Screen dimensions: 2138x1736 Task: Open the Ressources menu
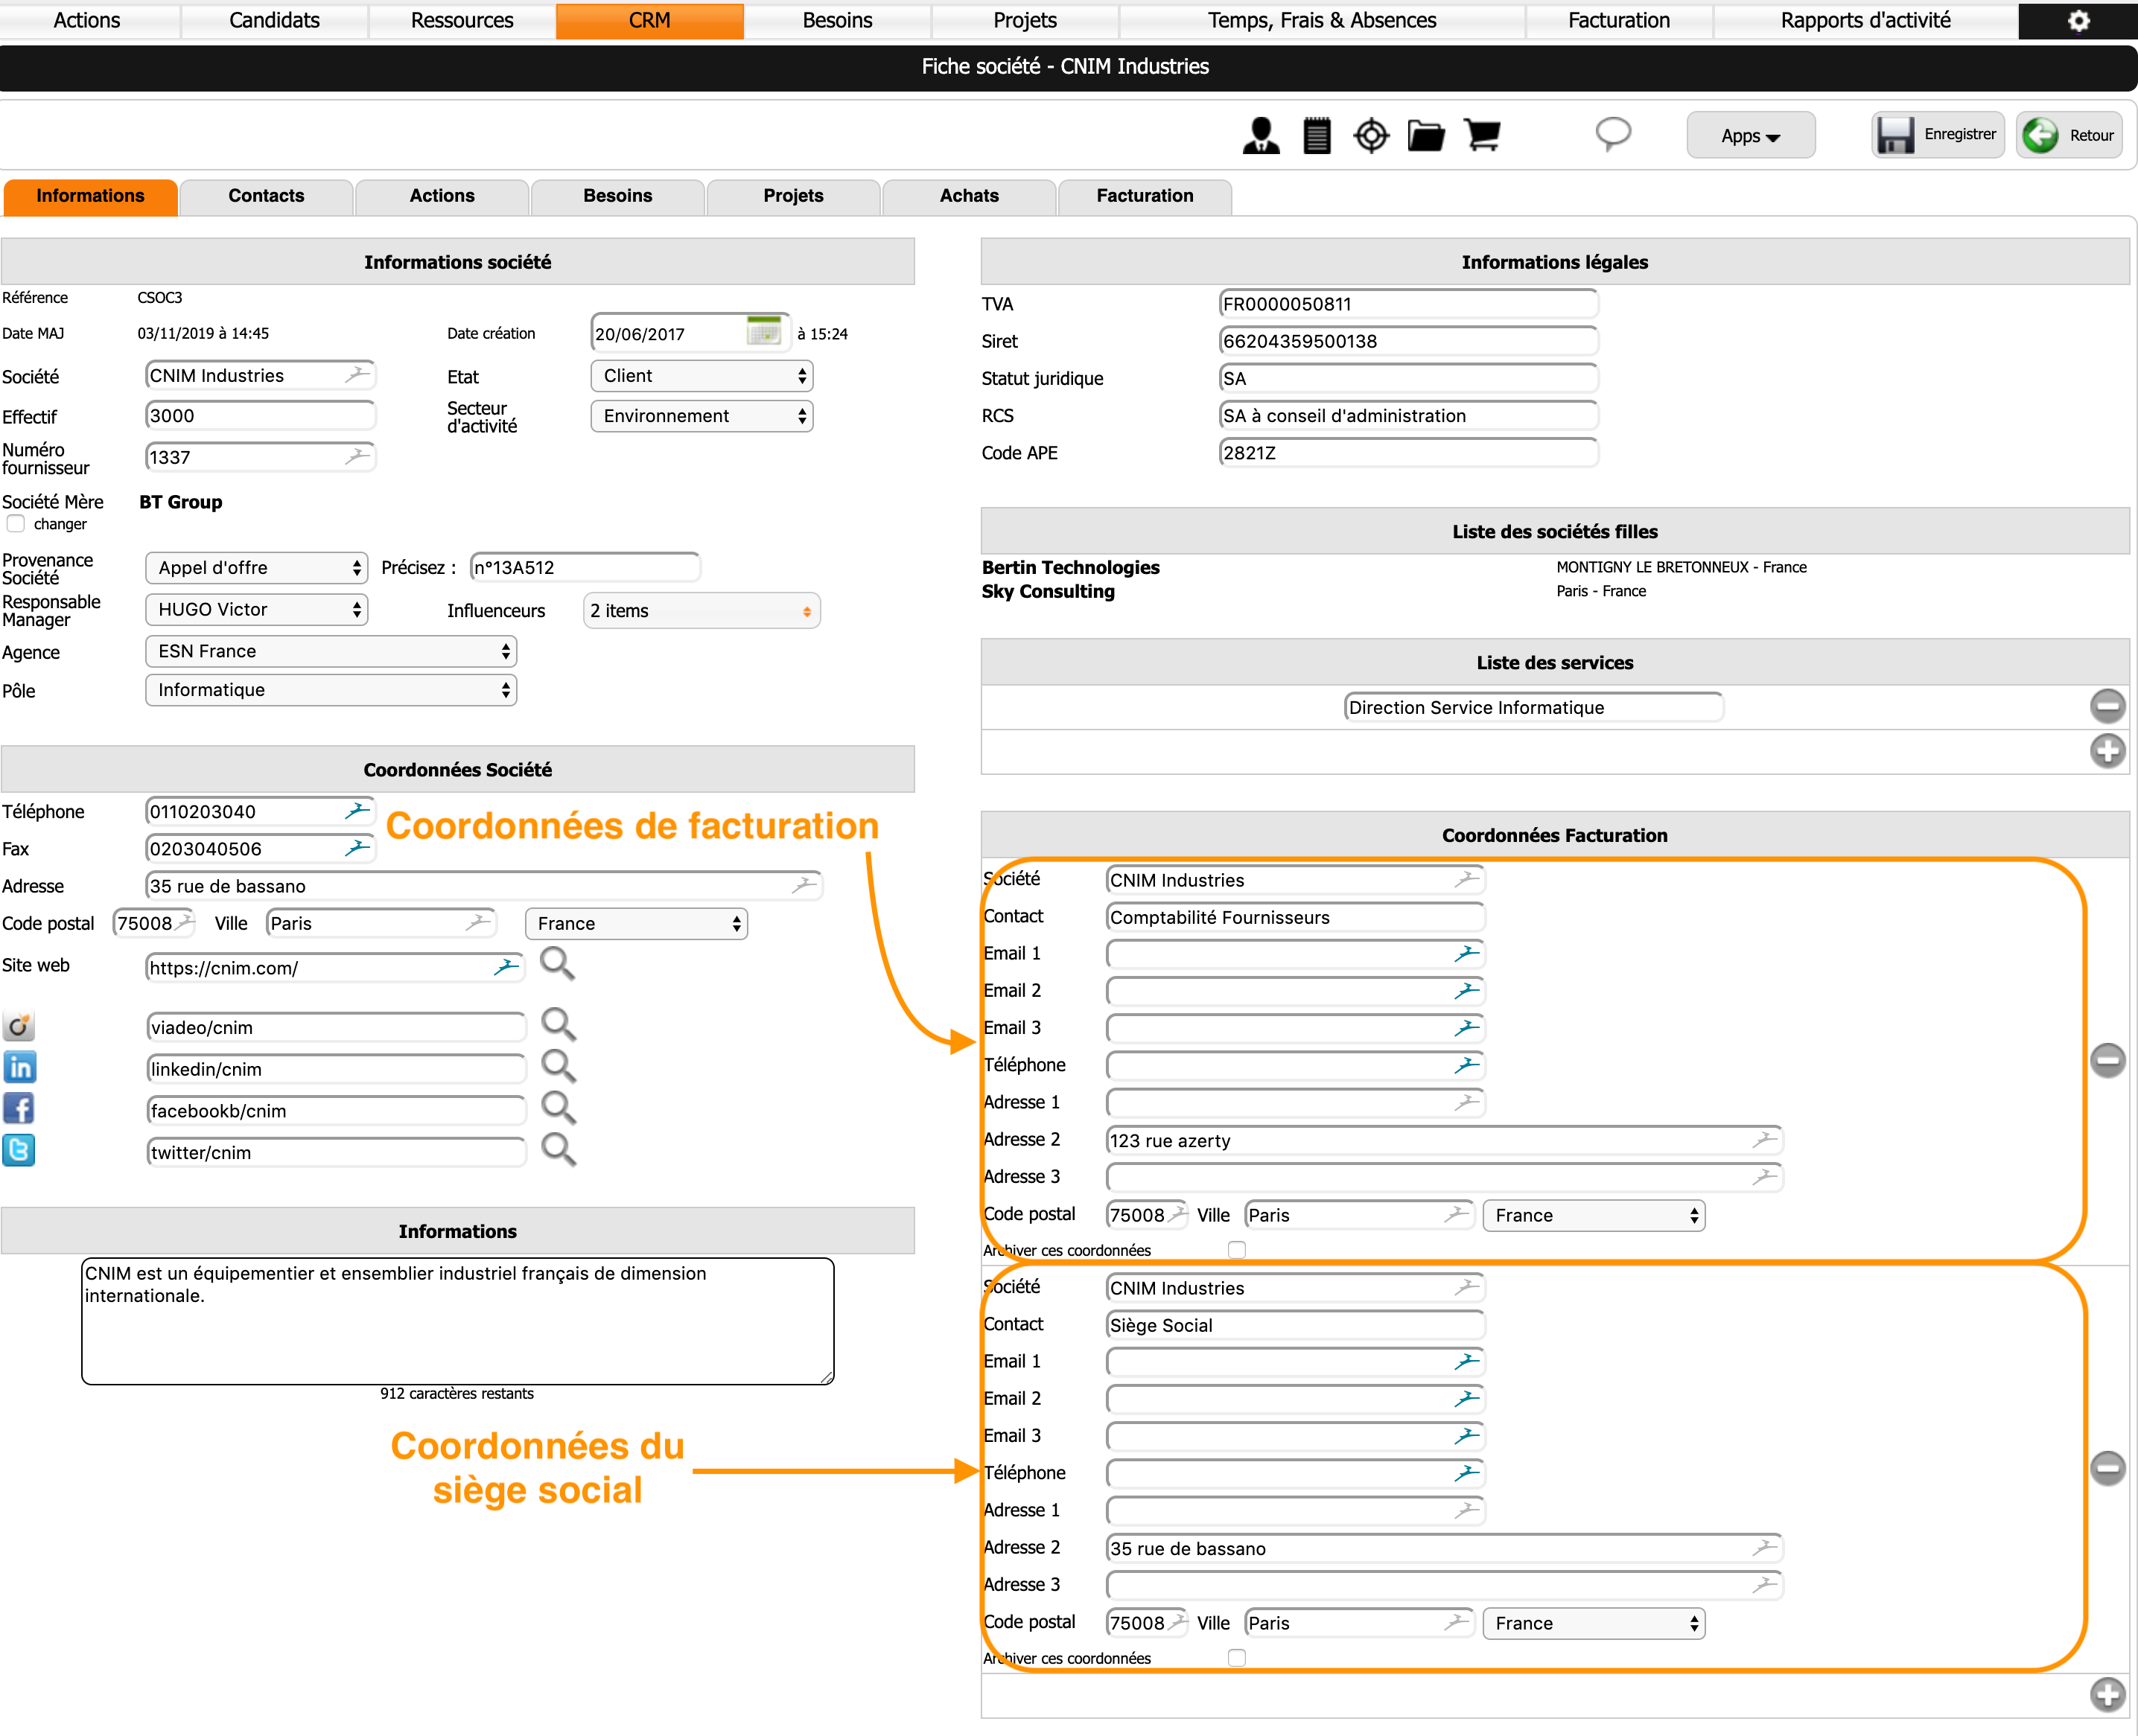click(x=462, y=20)
